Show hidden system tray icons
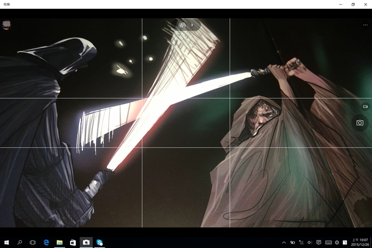 point(284,242)
